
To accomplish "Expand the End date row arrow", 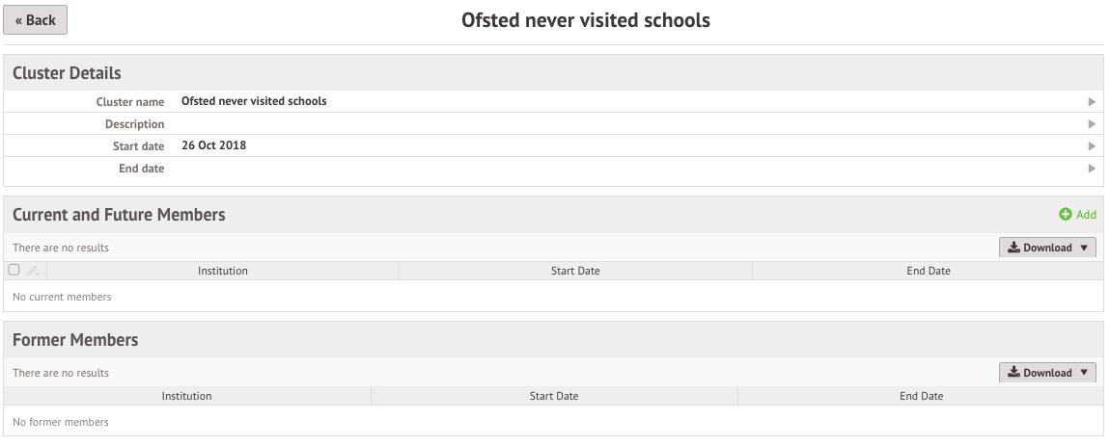I will 1093,169.
